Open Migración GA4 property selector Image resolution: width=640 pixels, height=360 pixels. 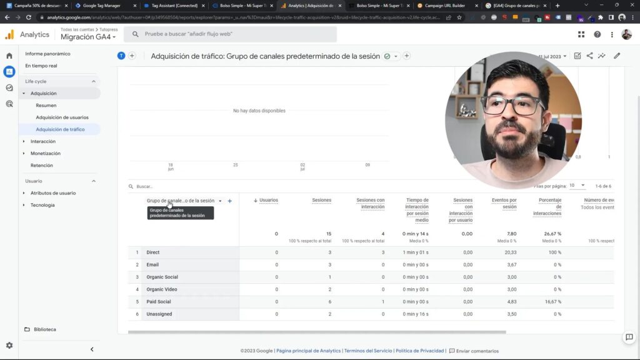88,37
